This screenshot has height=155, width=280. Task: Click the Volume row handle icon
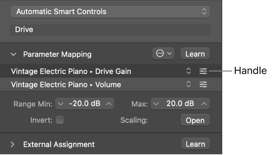click(203, 84)
